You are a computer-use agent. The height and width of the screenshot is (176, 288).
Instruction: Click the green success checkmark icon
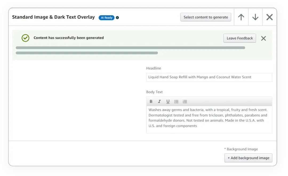pos(25,38)
